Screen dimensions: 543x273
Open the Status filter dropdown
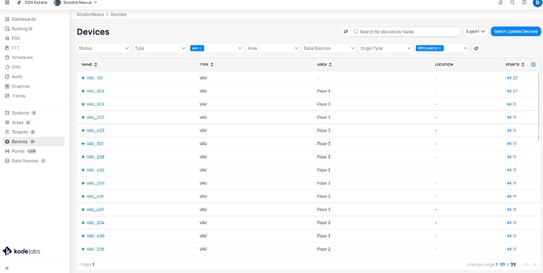[x=103, y=48]
